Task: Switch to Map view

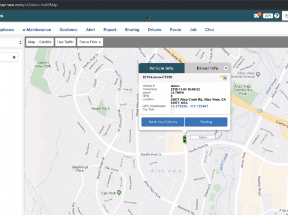Action: [32, 42]
